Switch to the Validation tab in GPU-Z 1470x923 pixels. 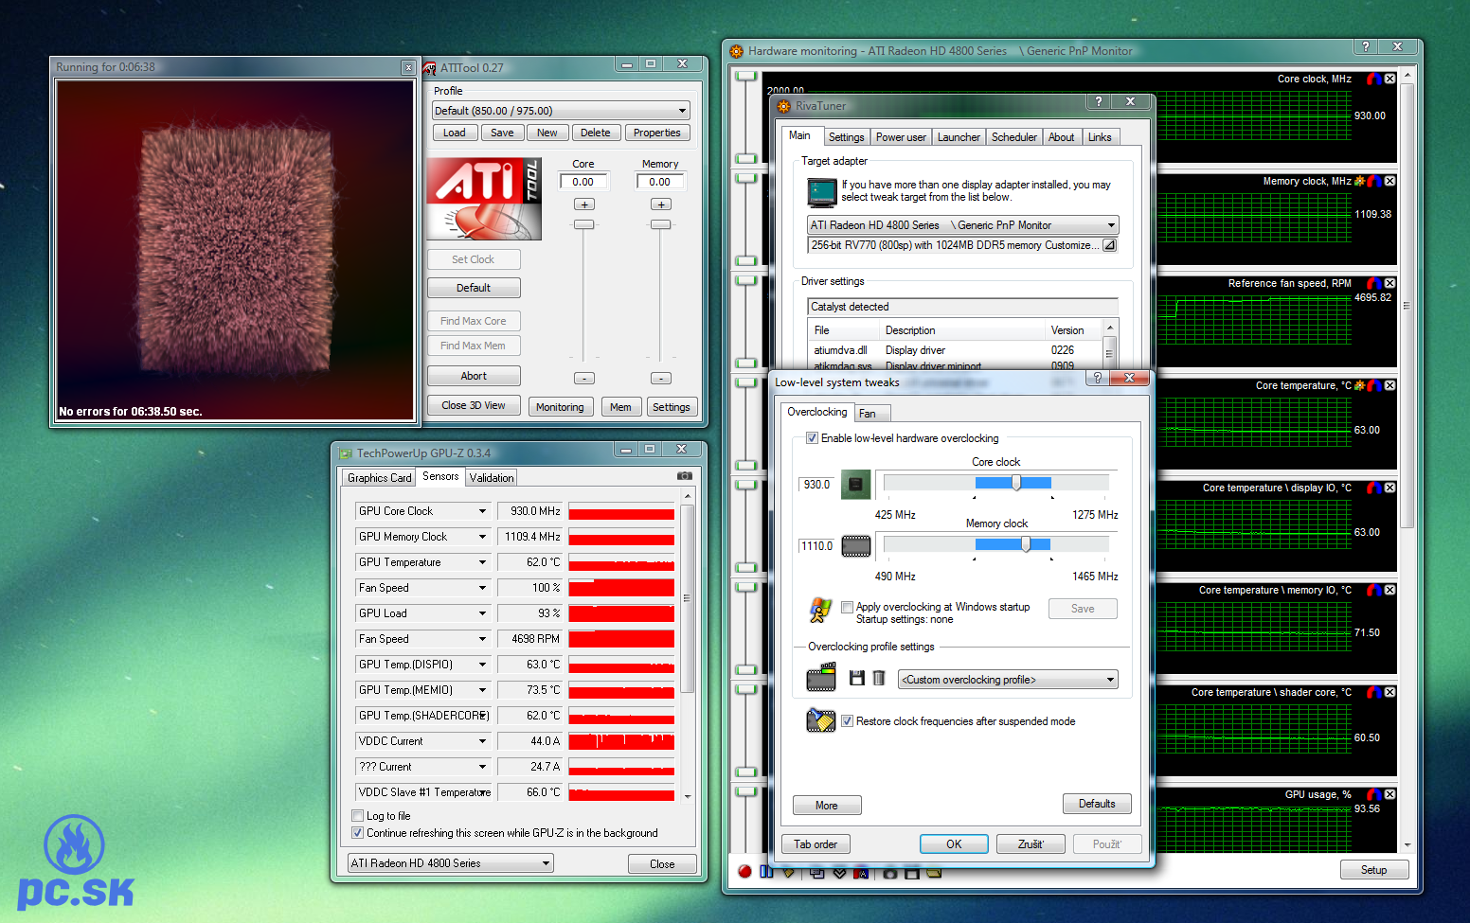pos(492,478)
